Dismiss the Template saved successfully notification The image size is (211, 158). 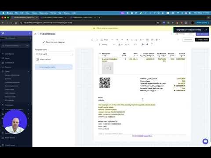(x=206, y=30)
